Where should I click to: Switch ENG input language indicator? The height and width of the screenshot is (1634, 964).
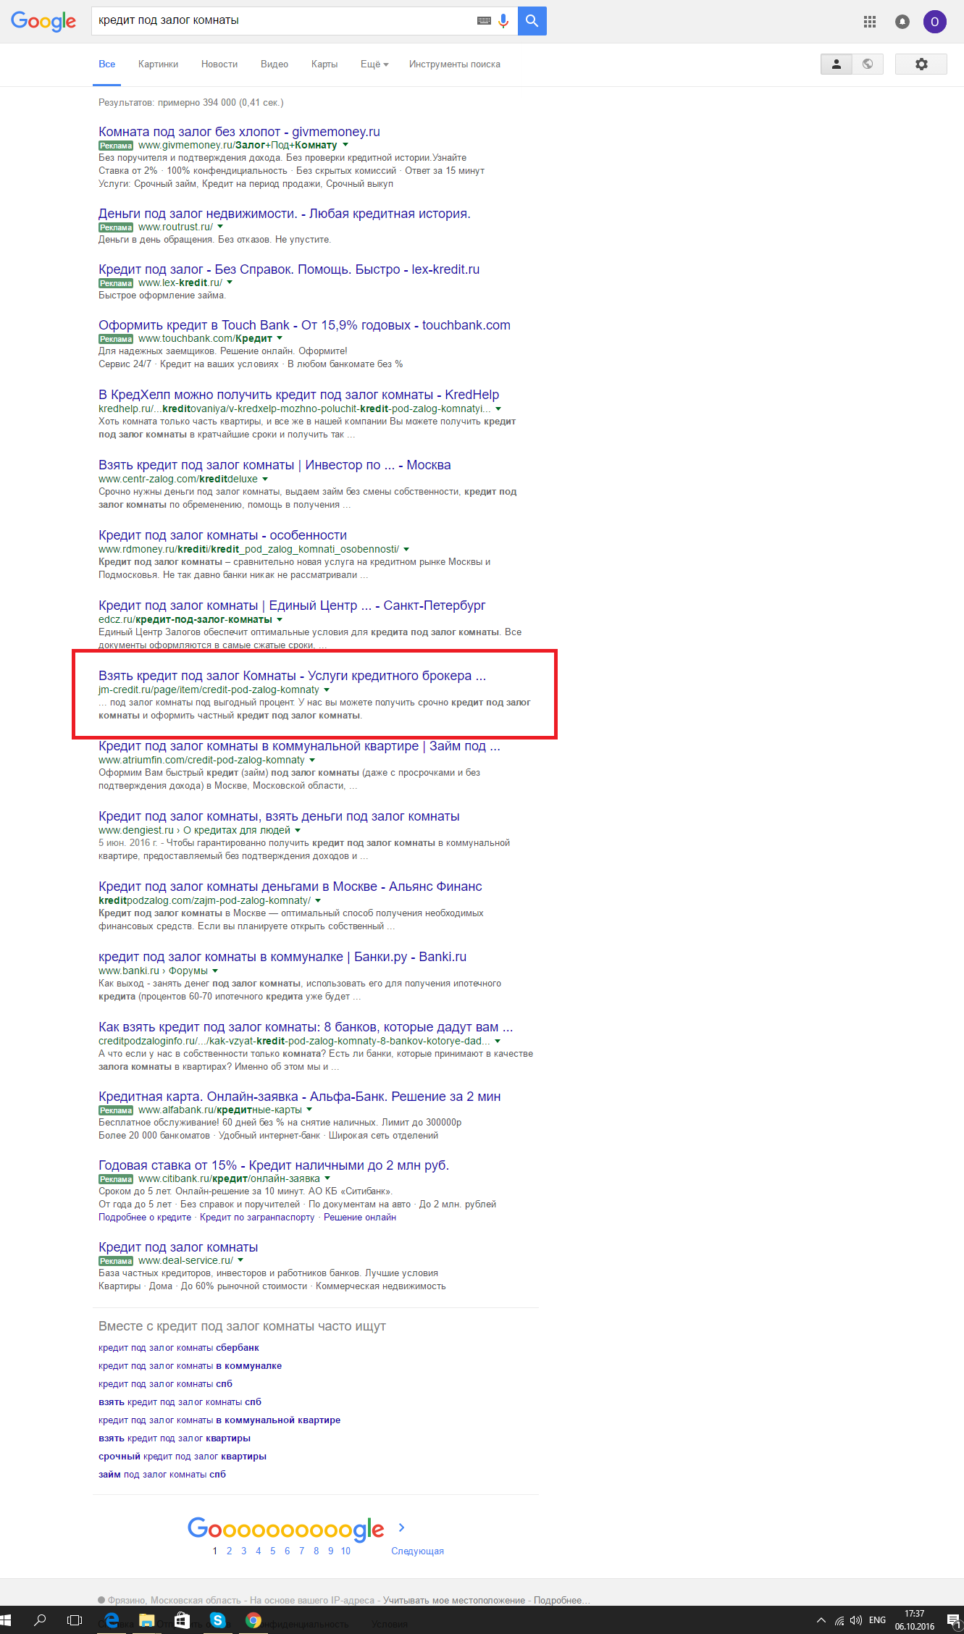pos(877,1620)
